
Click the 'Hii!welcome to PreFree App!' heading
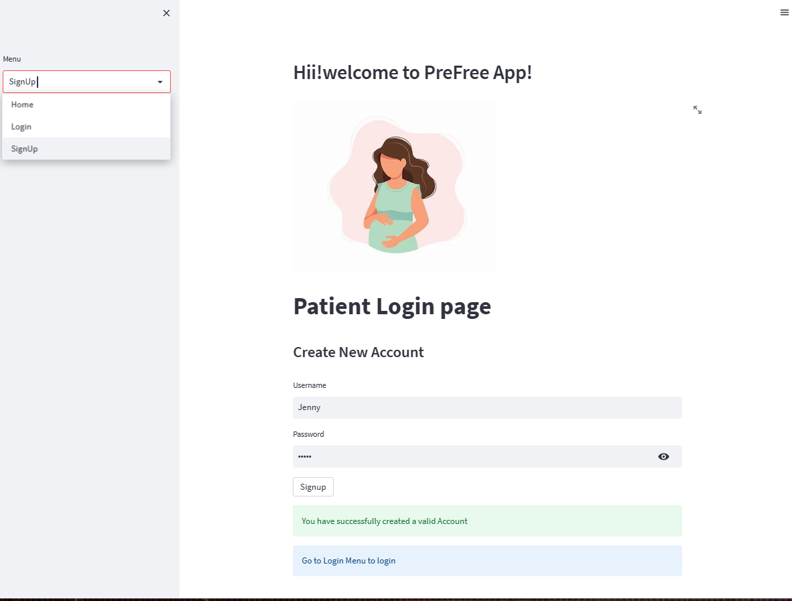click(413, 72)
